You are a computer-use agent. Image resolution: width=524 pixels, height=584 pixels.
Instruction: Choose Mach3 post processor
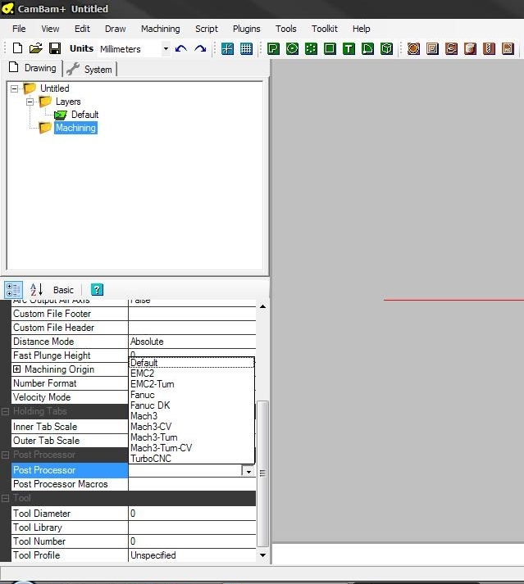[192, 416]
